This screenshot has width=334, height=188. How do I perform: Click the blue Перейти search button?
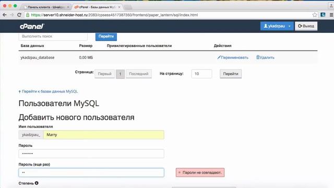[106, 37]
